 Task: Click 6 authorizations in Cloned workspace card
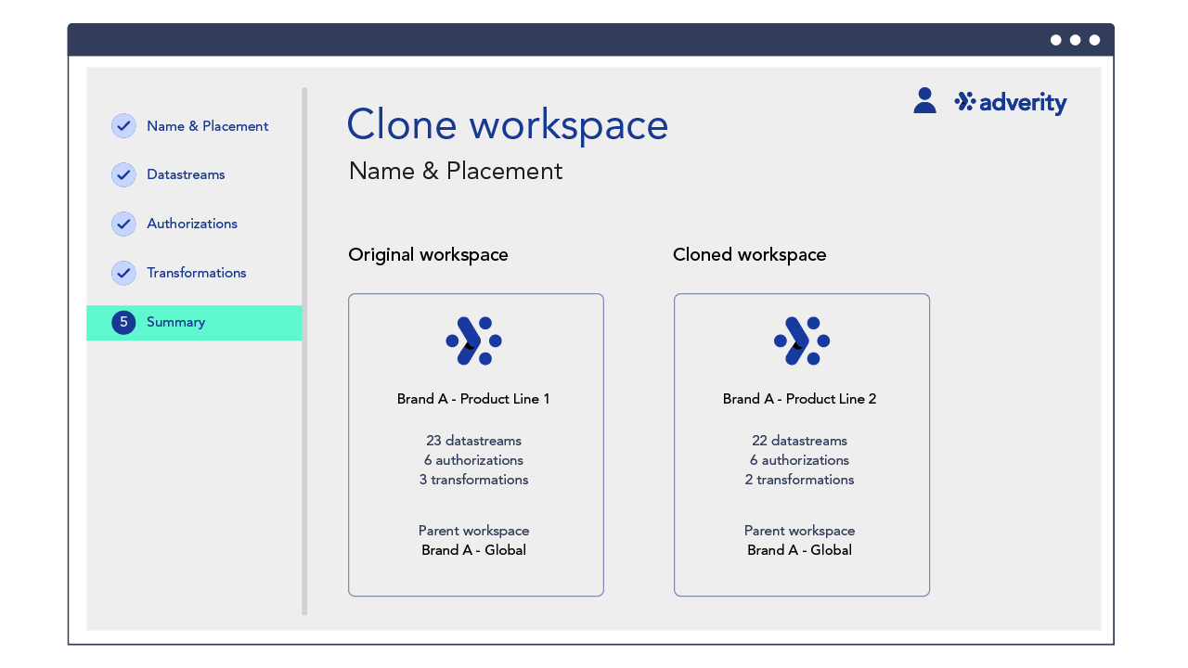tap(800, 460)
